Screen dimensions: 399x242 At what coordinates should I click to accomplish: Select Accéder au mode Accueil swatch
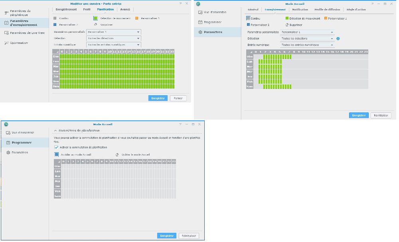pyautogui.click(x=57, y=155)
